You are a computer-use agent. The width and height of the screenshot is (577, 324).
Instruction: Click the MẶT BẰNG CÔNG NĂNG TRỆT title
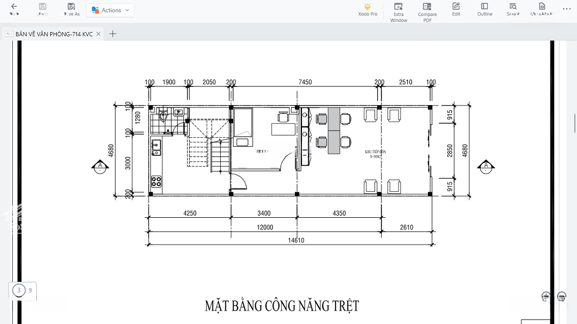(282, 306)
